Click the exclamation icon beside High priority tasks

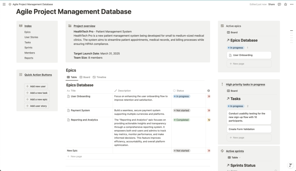point(222,84)
